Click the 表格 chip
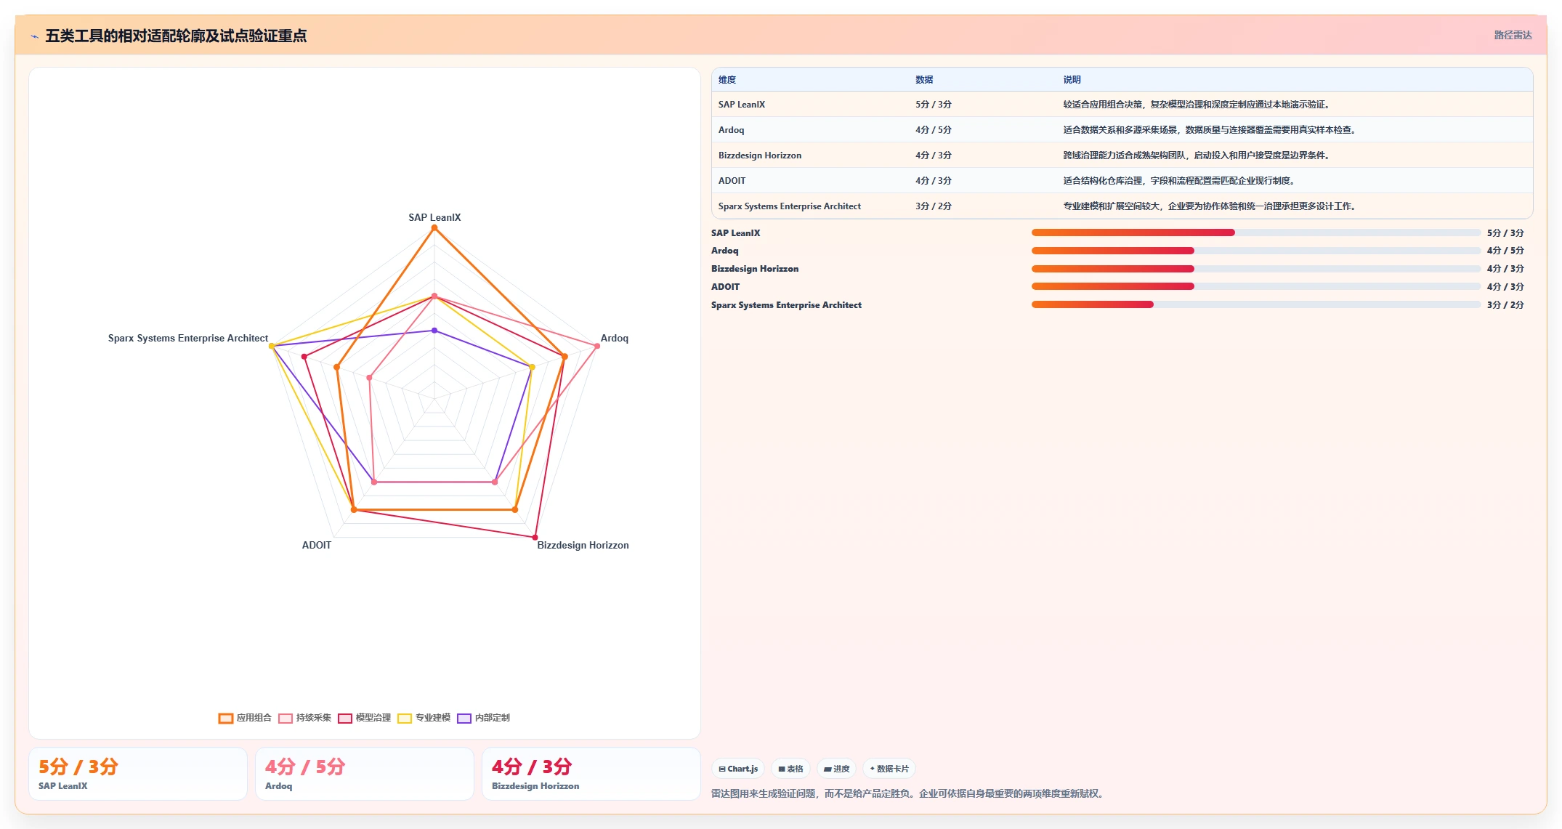 click(x=790, y=769)
